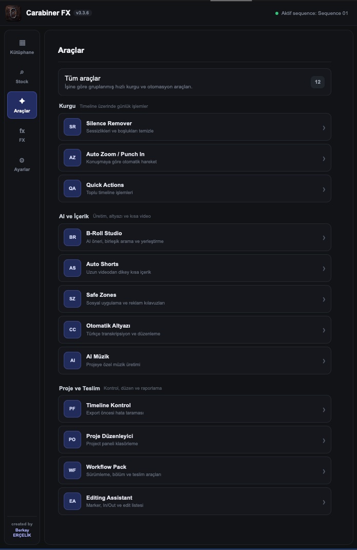Click the Carabiner FX logo icon
Viewport: 357px width, 550px height.
click(13, 13)
